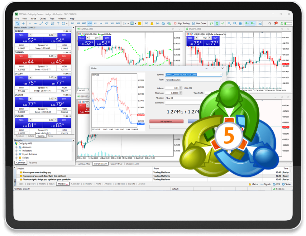Open the Tools menu

coord(52,19)
